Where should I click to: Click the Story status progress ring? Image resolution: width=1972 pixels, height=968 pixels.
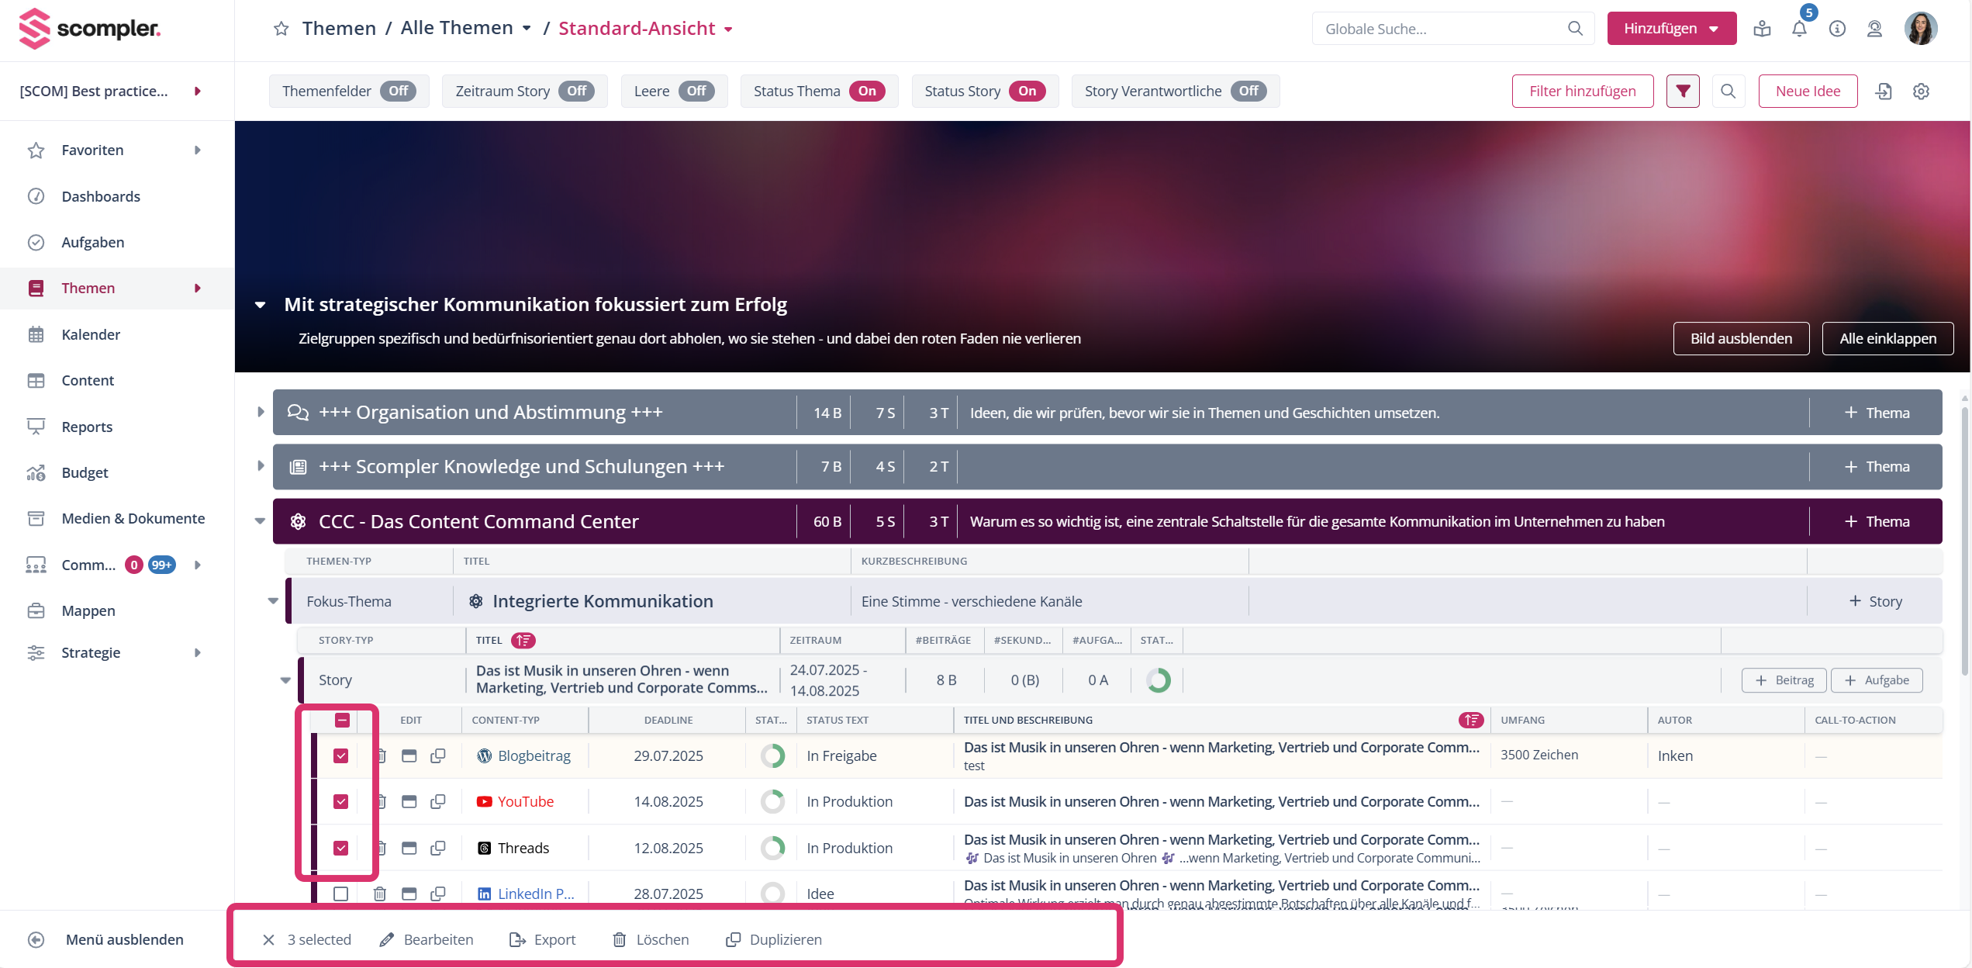pos(1158,680)
